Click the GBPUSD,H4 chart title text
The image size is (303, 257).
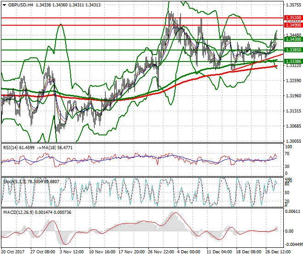pyautogui.click(x=21, y=5)
